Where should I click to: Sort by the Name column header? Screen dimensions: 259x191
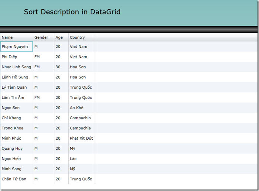(x=16, y=37)
